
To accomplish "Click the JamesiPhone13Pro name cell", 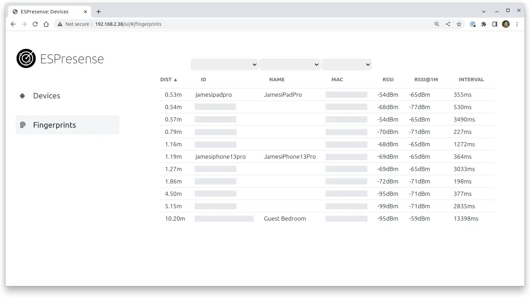I will (290, 157).
